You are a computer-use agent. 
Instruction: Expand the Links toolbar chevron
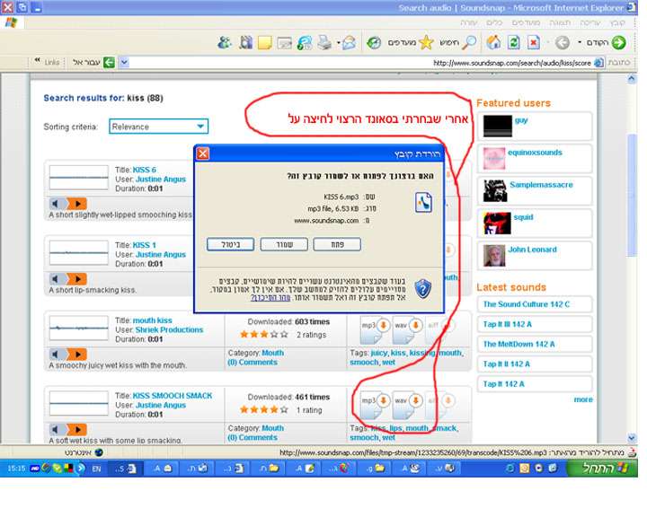point(38,61)
